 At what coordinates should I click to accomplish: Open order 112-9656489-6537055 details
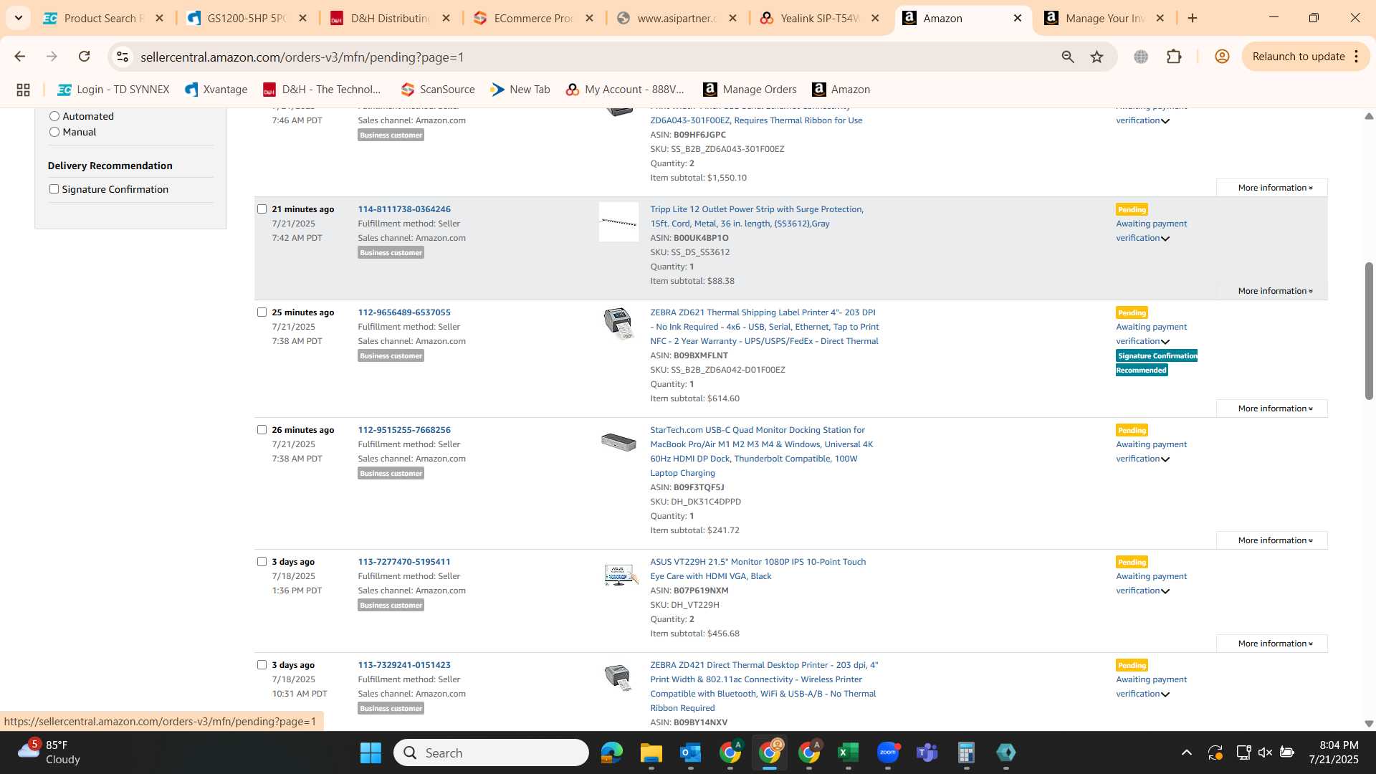click(404, 312)
